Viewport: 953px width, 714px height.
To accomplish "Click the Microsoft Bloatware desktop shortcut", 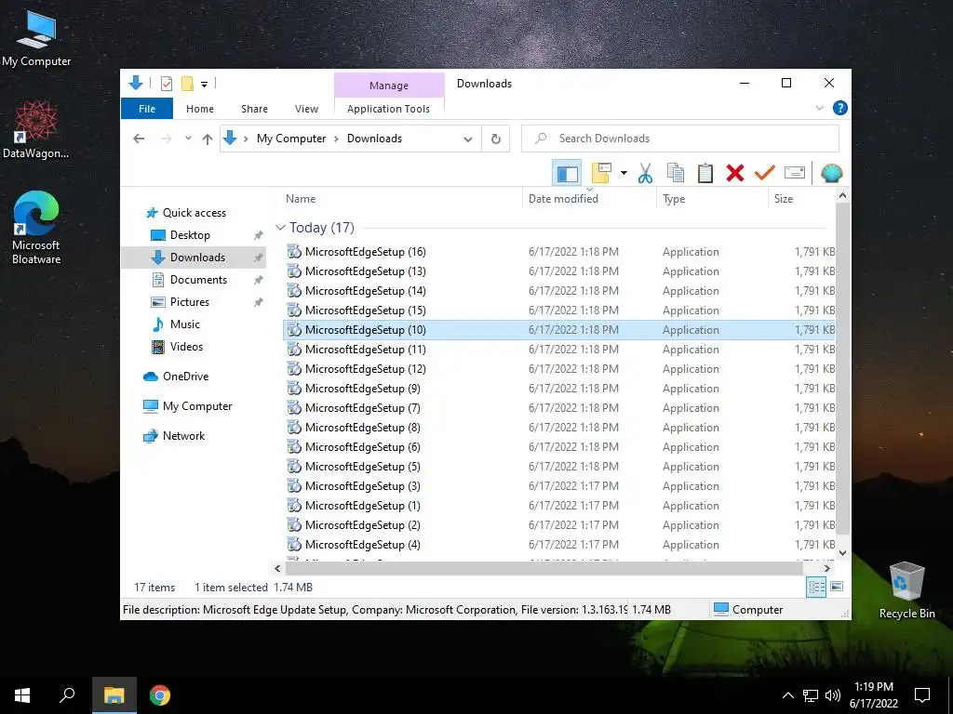I will [36, 228].
